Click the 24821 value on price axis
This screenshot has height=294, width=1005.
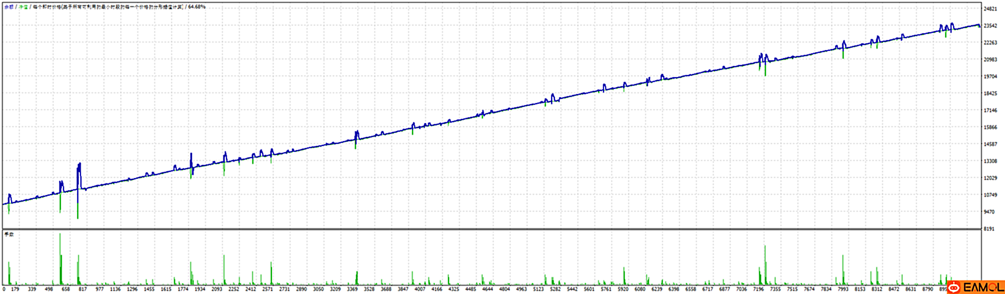click(991, 9)
